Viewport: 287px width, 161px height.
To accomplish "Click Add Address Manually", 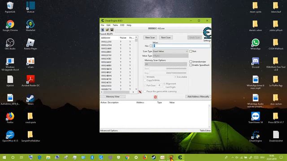I will tap(198, 97).
